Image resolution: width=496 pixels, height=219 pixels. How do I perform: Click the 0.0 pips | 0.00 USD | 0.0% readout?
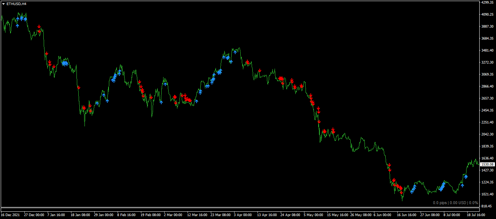(x=455, y=203)
